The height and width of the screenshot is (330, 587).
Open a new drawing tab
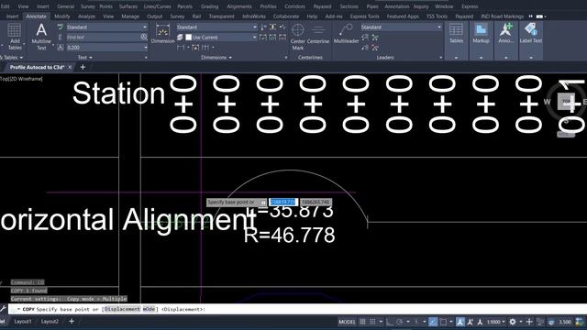83,67
